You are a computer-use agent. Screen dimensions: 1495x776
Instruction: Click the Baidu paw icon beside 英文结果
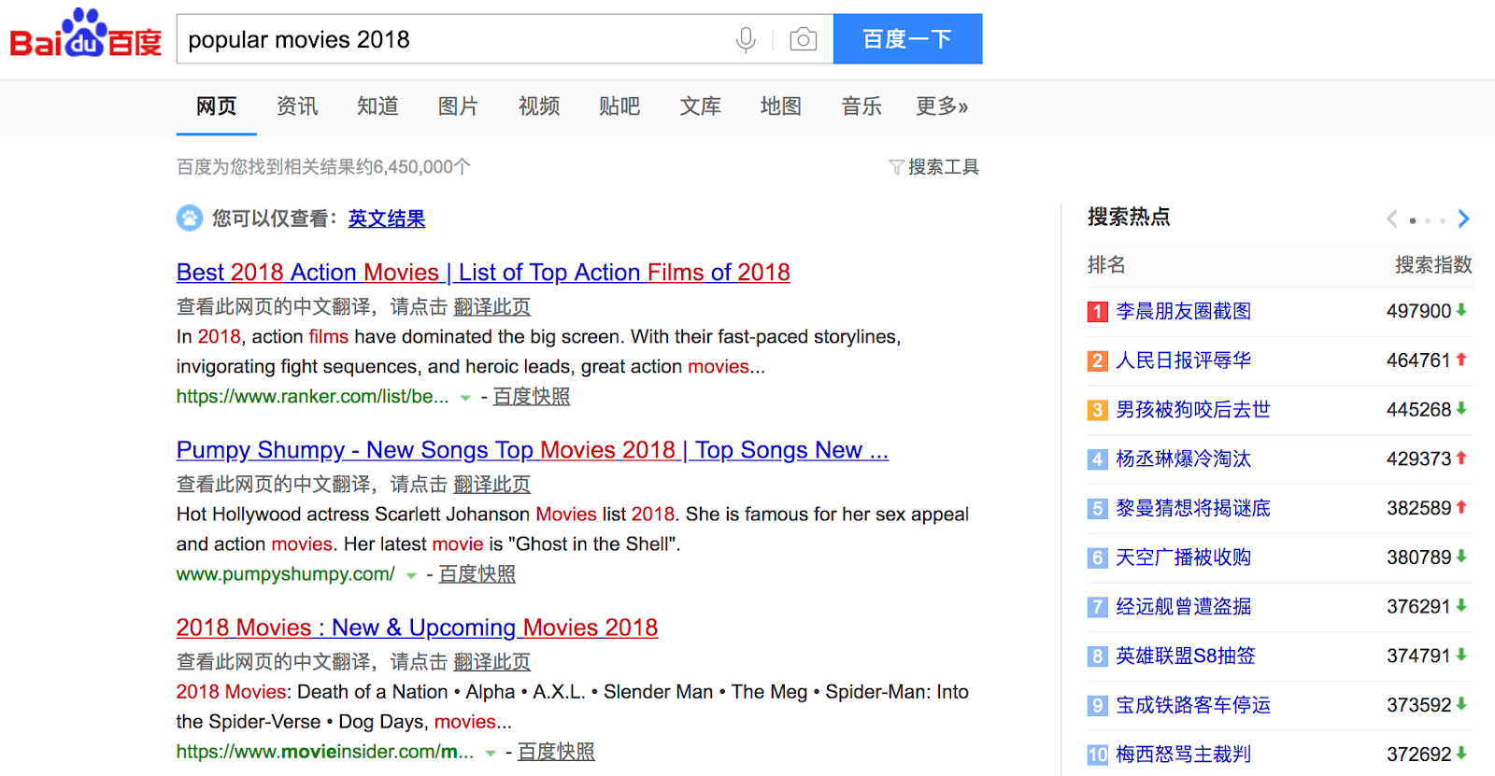(x=190, y=219)
